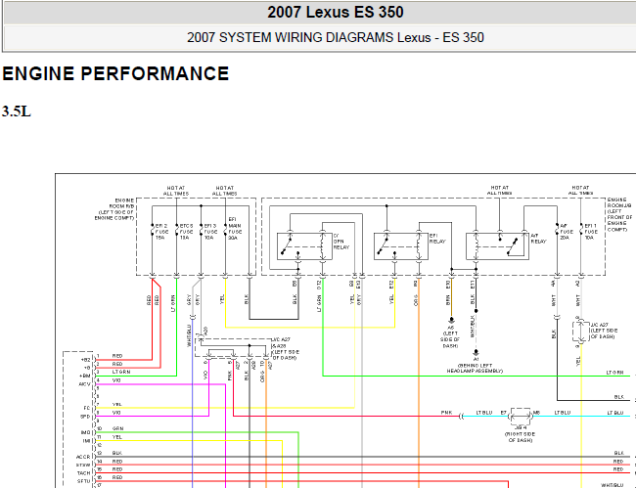
Task: Click the A5 ground symbol
Action: tap(451, 320)
